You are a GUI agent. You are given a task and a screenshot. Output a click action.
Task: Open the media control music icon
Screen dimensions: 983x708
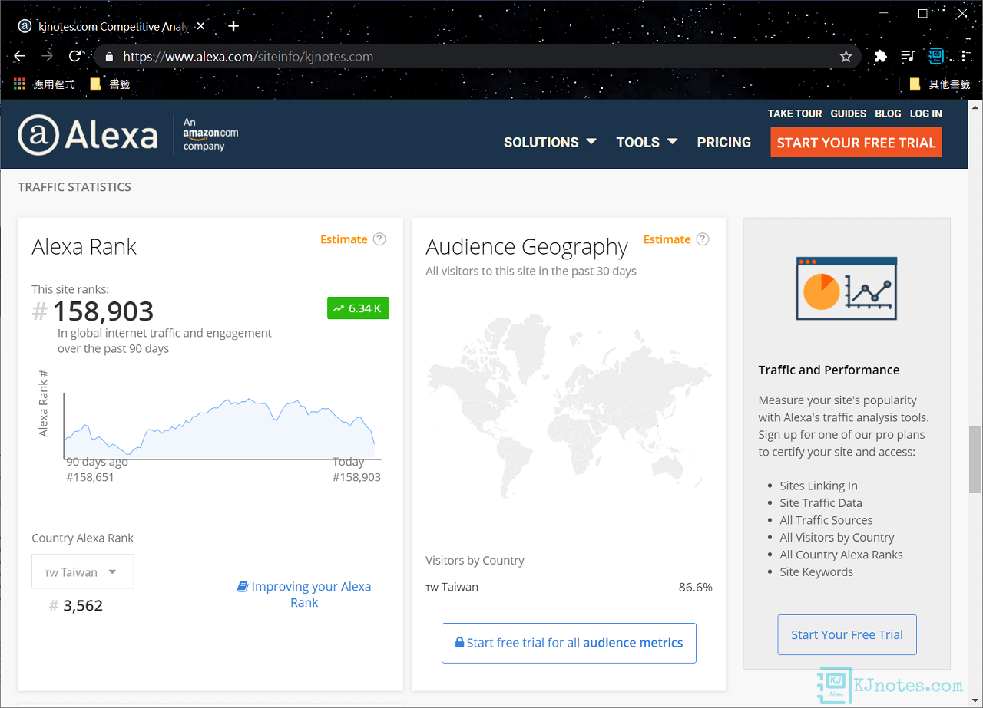click(x=908, y=56)
